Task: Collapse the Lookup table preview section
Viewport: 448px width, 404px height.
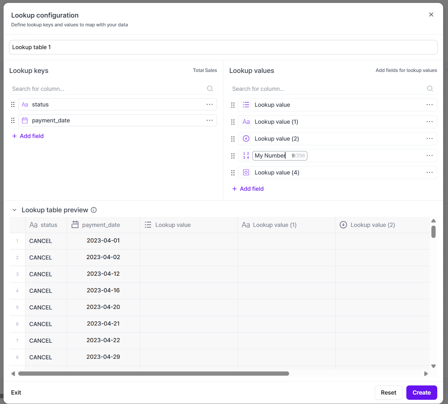Action: coord(14,210)
